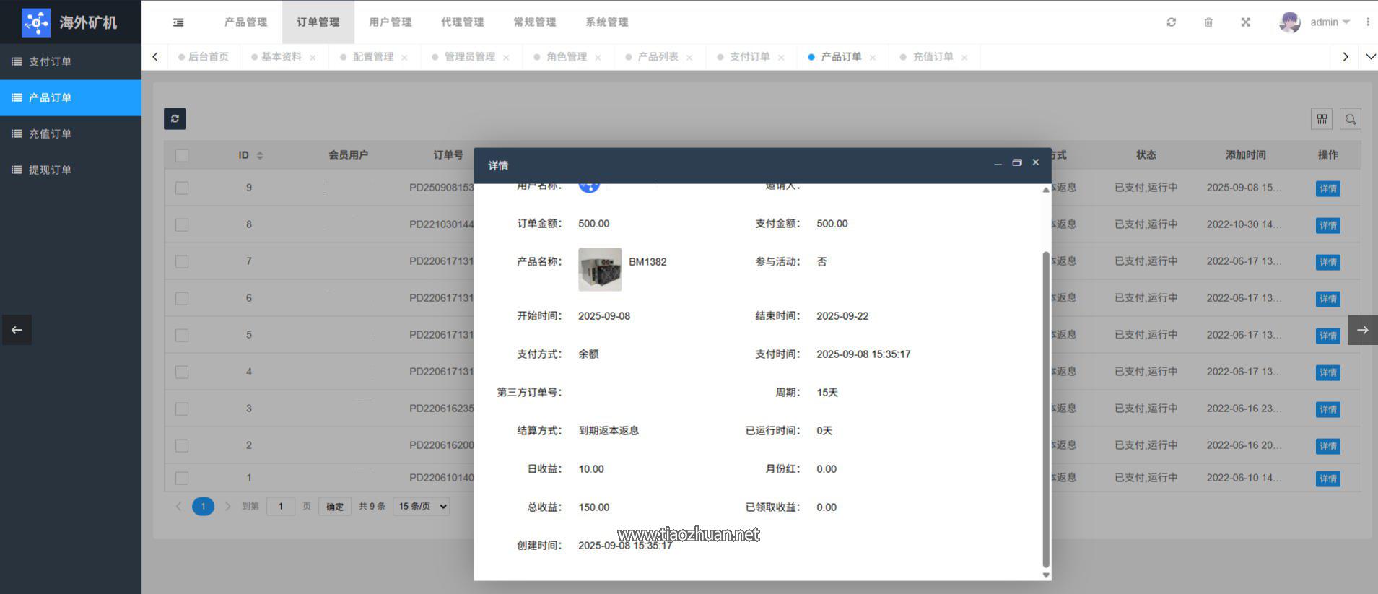The image size is (1378, 594).
Task: Go to next page arrow in pagination
Action: point(227,506)
